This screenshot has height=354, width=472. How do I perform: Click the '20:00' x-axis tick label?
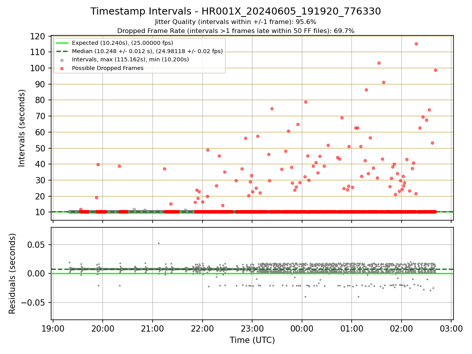pos(103,329)
